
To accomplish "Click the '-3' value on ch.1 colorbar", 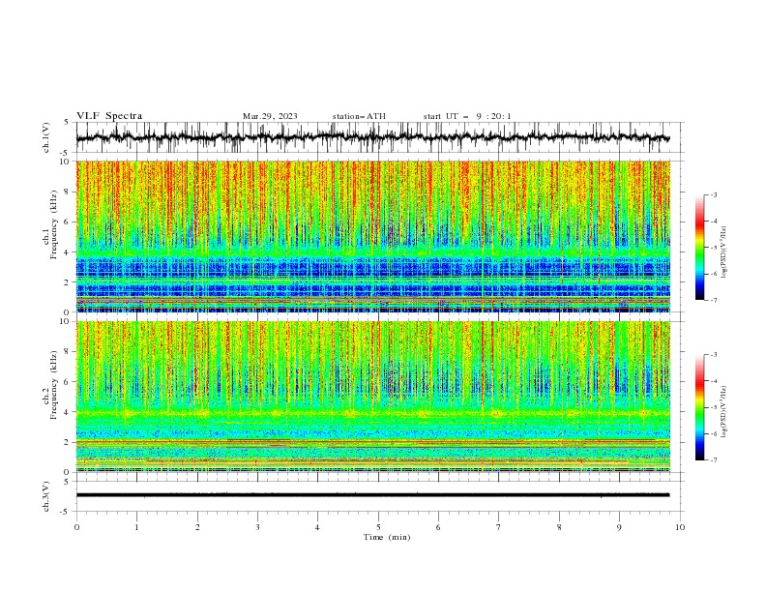I will 714,194.
